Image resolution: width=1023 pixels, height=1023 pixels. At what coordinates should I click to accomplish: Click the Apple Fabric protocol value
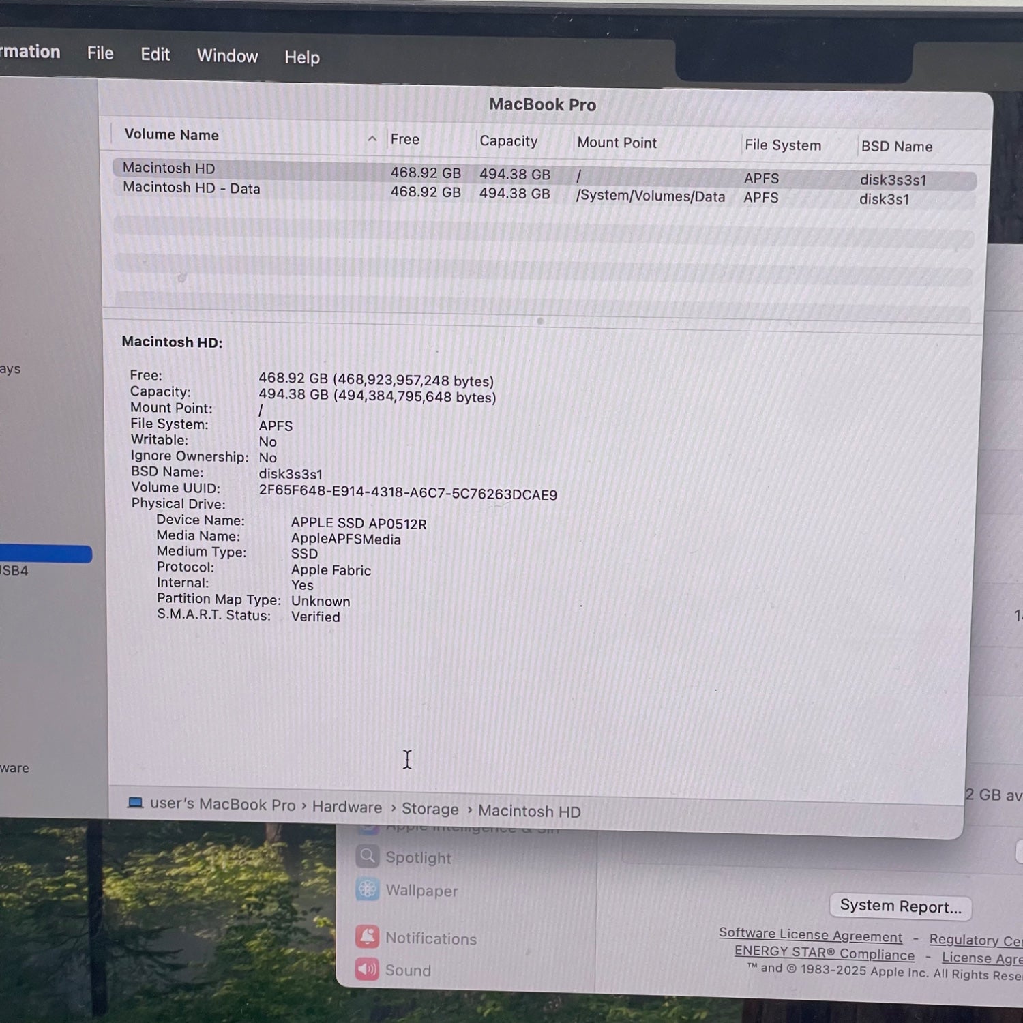coord(331,570)
